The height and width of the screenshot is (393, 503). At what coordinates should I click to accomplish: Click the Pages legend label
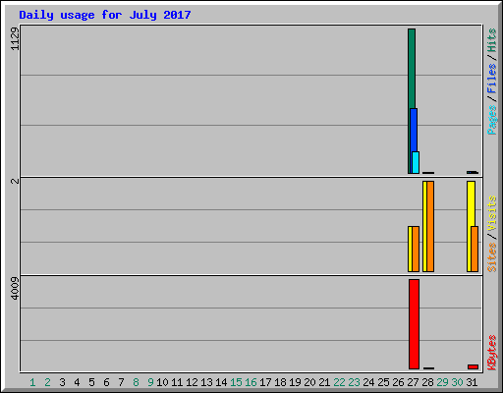click(x=491, y=120)
